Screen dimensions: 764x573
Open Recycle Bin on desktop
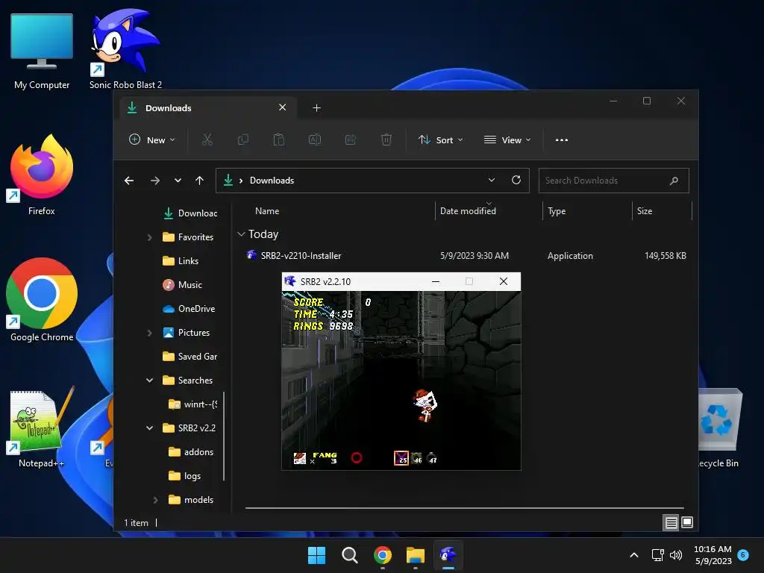click(x=719, y=428)
